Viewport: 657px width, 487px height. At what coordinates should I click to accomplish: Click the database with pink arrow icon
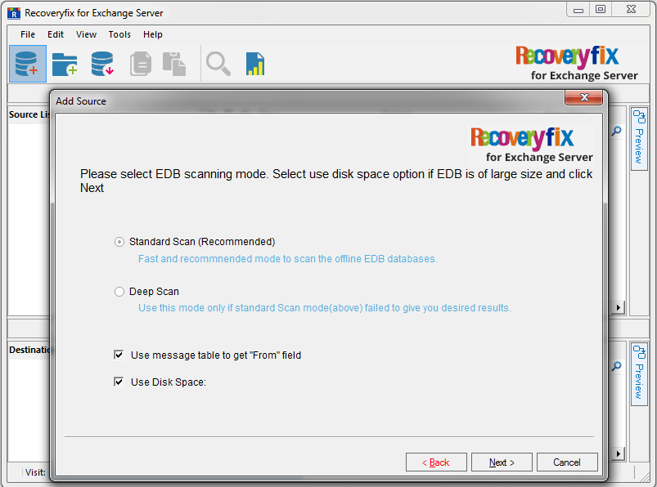[102, 64]
